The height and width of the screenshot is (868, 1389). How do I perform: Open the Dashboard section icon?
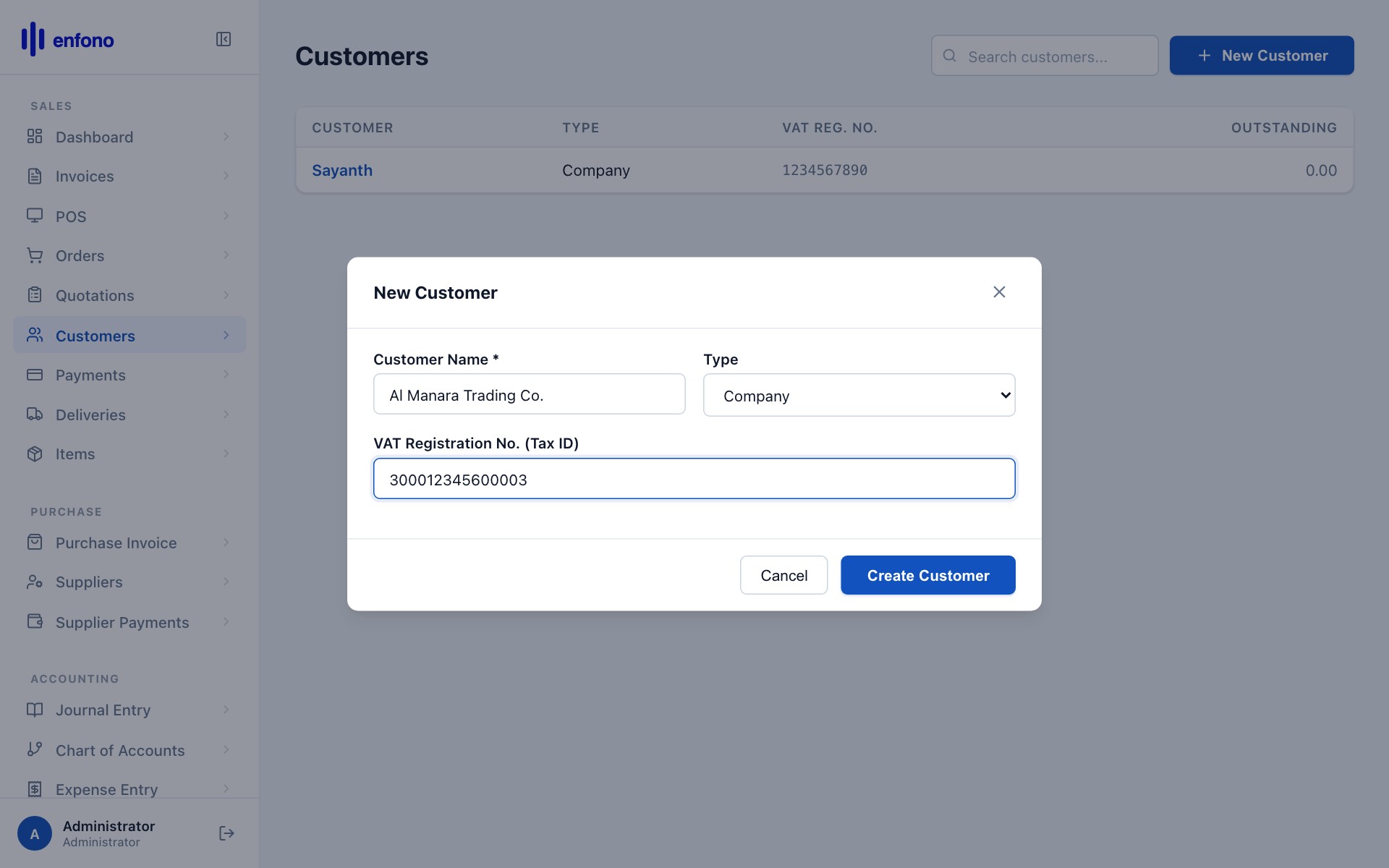[35, 136]
